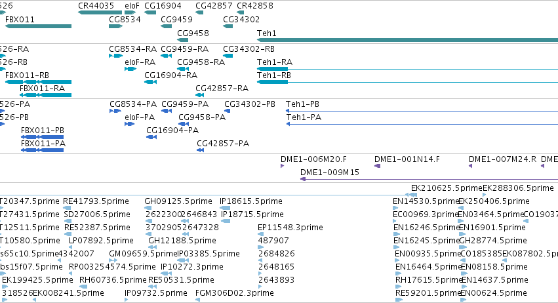The width and height of the screenshot is (558, 303).
Task: Select the LP07892.5prime EST label
Action: point(101,241)
